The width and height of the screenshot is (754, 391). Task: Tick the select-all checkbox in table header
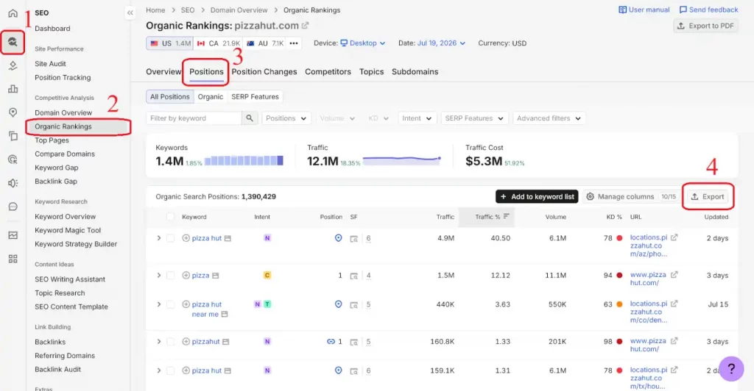(170, 217)
